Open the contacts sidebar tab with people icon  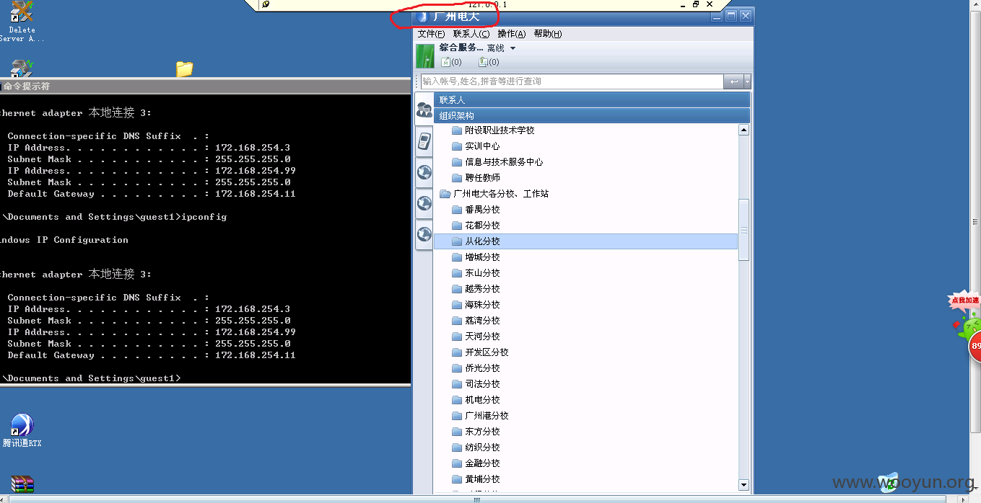424,110
